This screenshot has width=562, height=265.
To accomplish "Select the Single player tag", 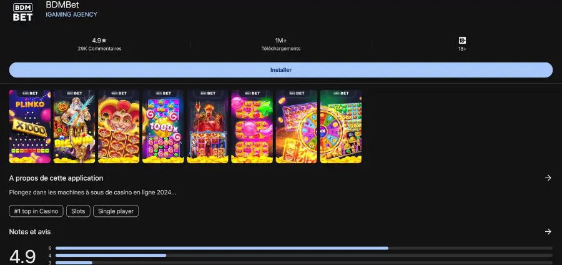I will coord(116,211).
